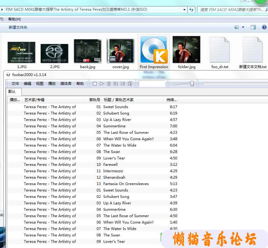Stop playback in foobar2000
The image size is (268, 248).
coord(94,84)
